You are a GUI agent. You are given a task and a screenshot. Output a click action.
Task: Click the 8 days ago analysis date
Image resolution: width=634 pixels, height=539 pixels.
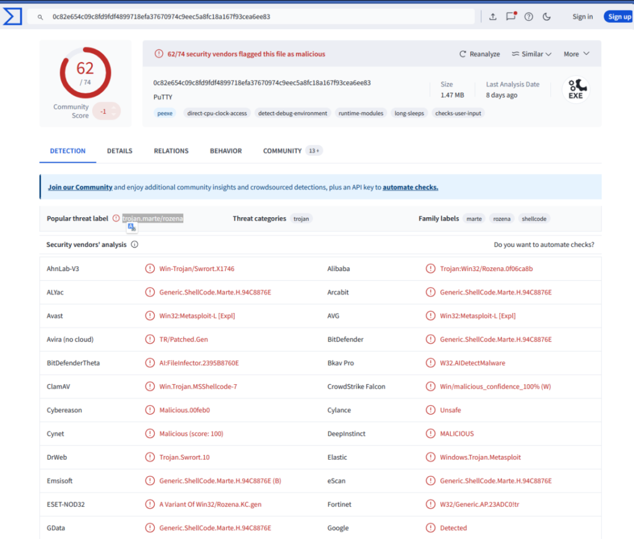[502, 95]
